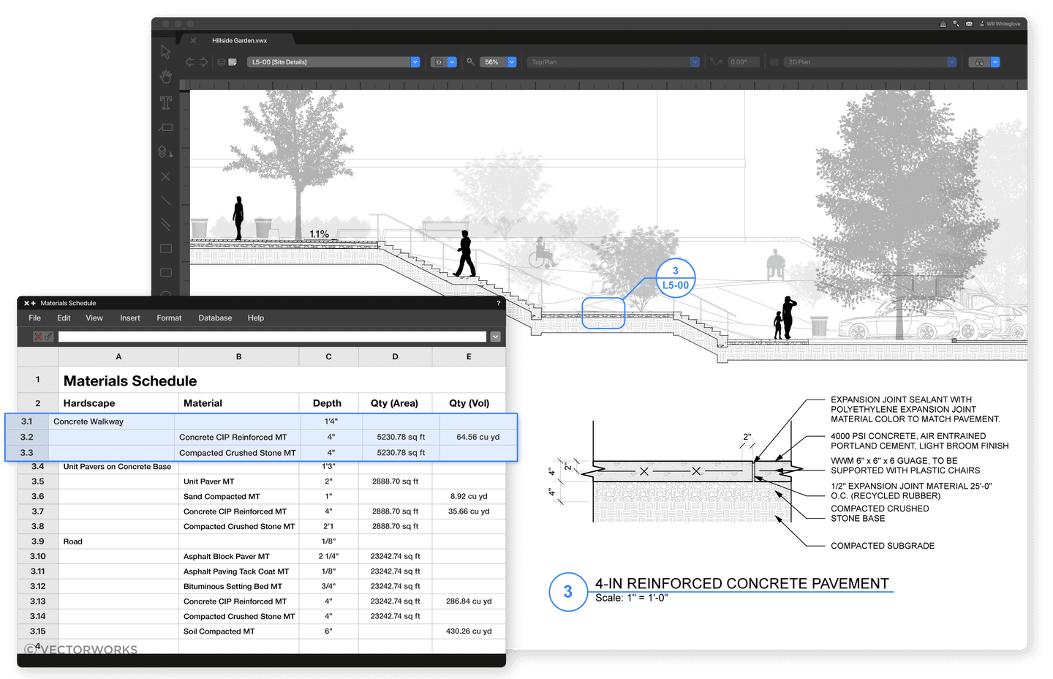Expand the 56% zoom level dropdown
This screenshot has width=1053, height=679.
[511, 62]
